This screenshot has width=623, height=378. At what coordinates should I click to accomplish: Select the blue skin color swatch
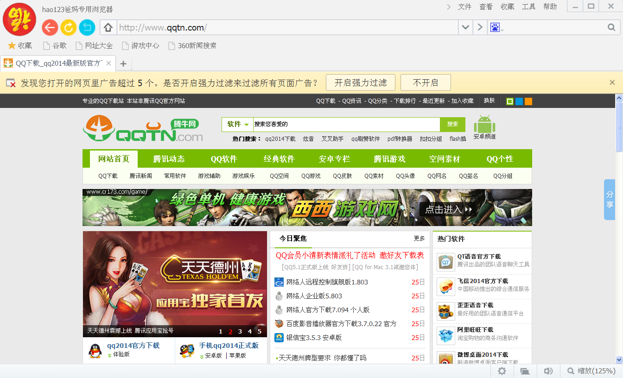click(x=519, y=101)
